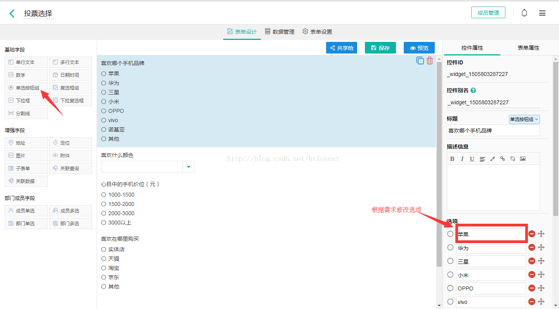
Task: Click the form canvas scrollbar
Action: 439,164
